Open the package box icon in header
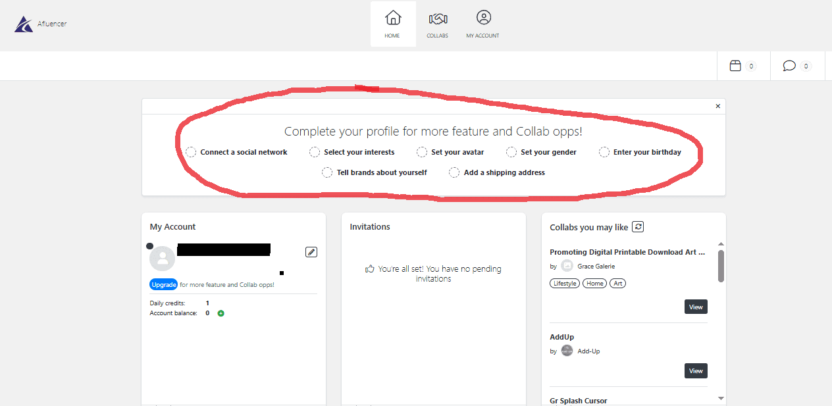The image size is (832, 406). [736, 66]
